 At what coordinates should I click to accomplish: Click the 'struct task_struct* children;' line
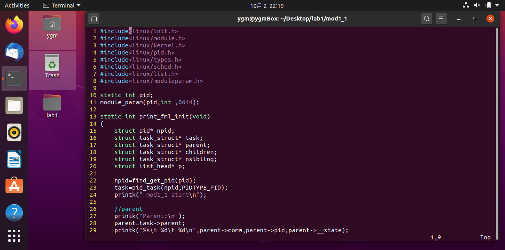166,152
